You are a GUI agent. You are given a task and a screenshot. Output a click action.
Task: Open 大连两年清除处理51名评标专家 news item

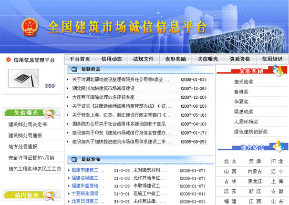[103, 97]
